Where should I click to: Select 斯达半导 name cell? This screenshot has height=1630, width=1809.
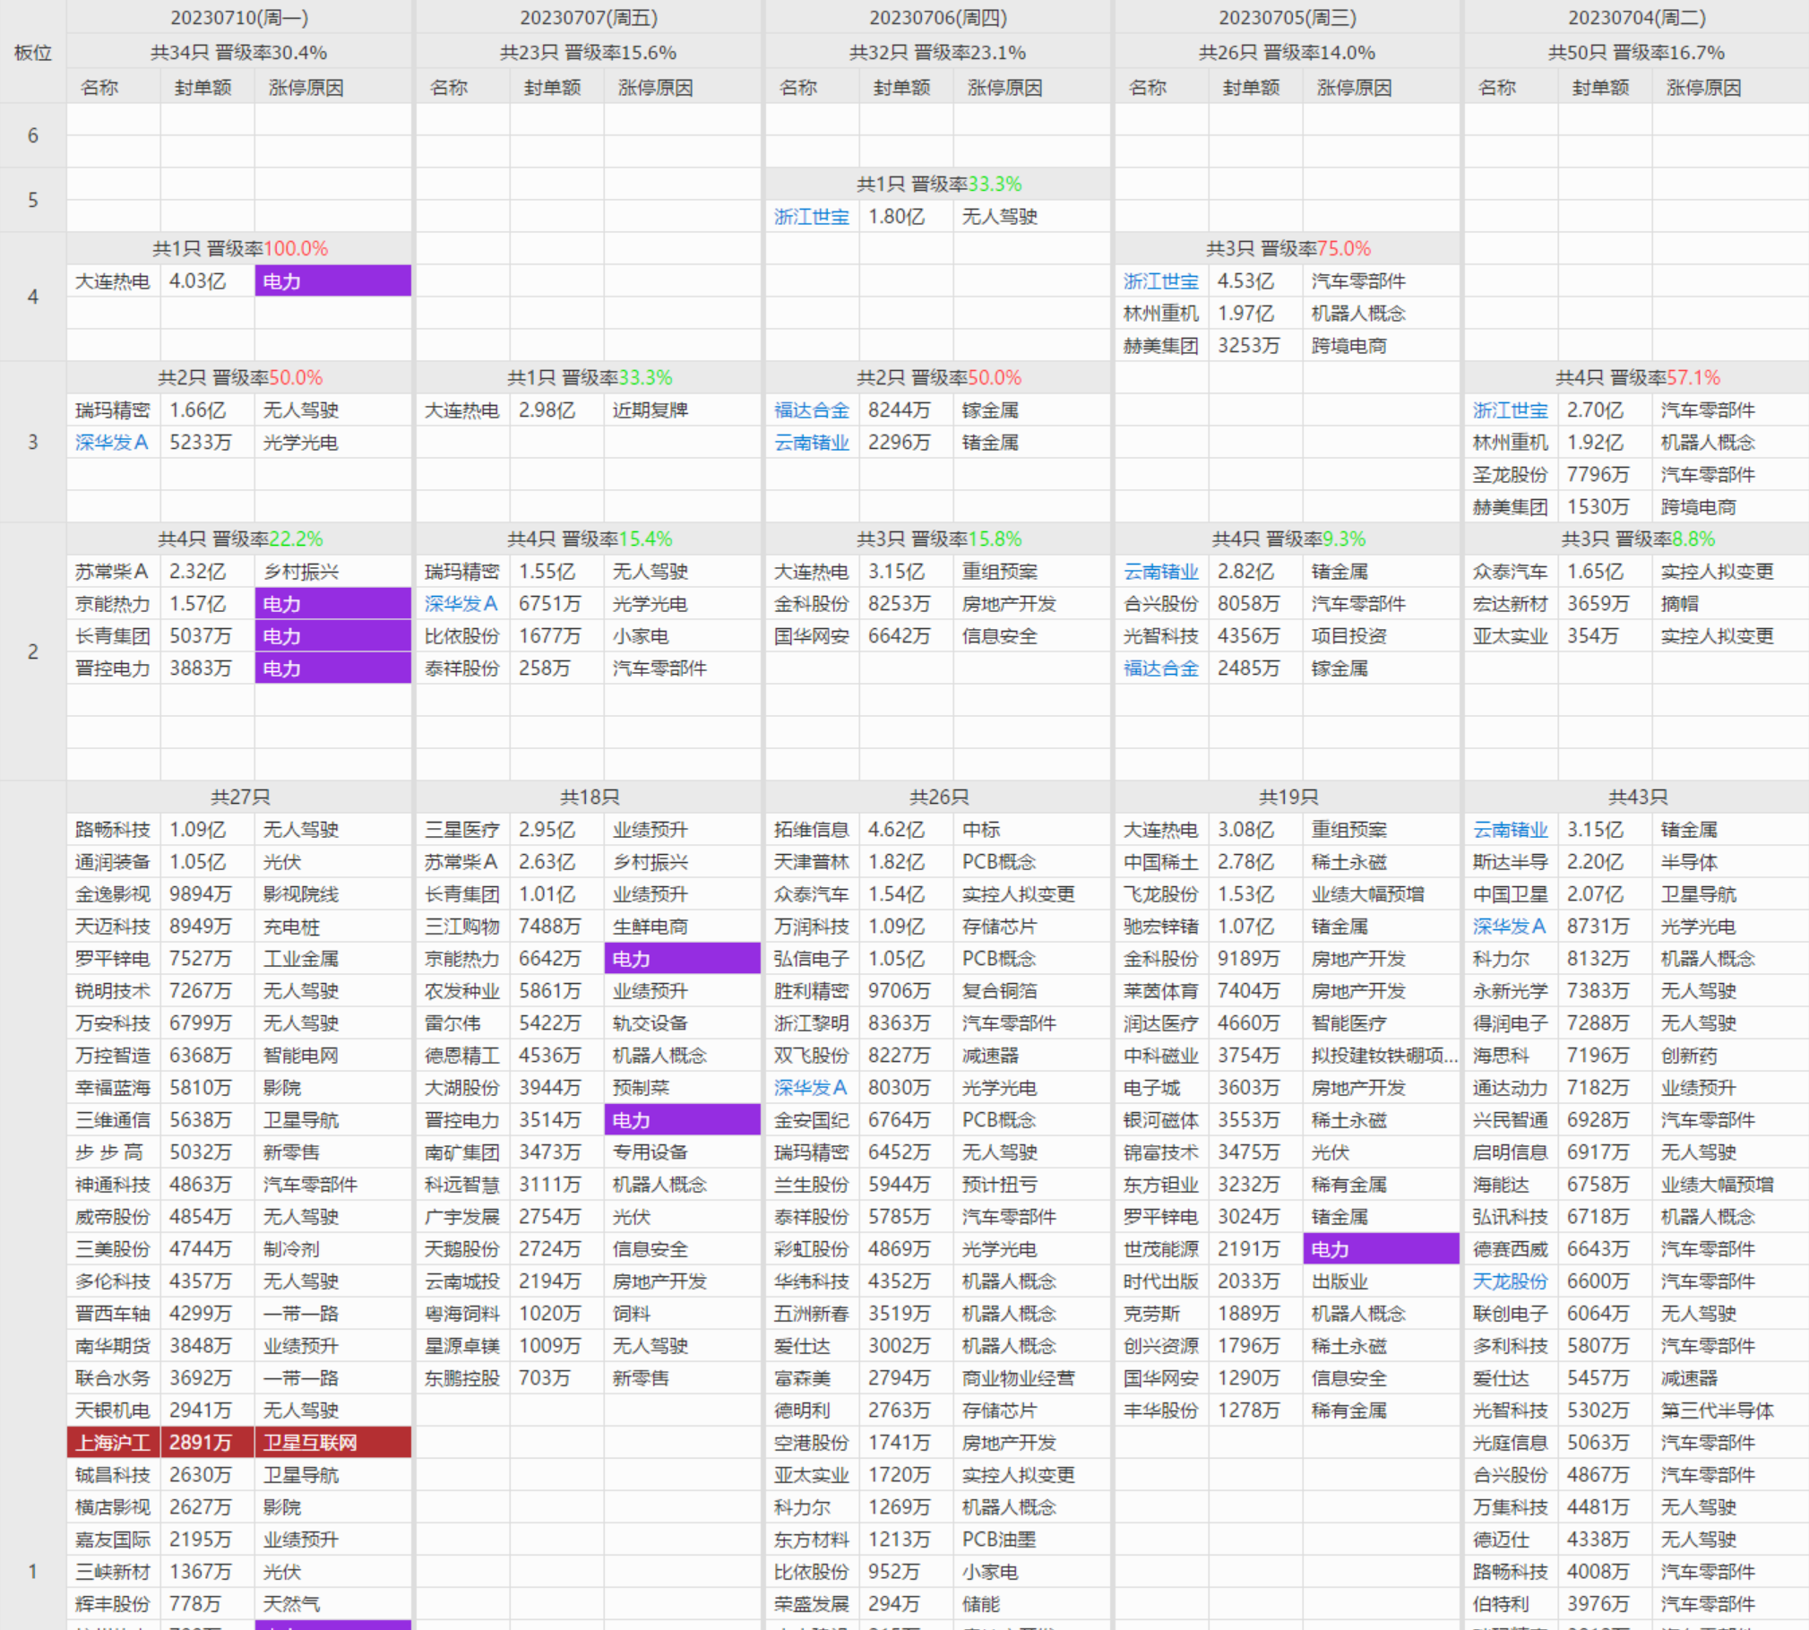tap(1511, 862)
